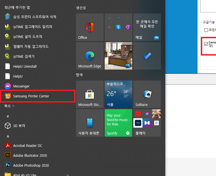Open Microsoft Store tile

90,94
